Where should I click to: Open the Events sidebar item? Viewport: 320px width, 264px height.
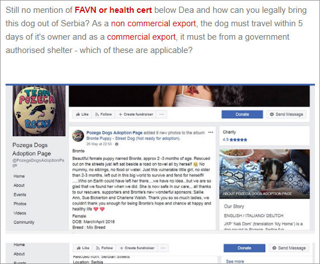tap(20, 195)
